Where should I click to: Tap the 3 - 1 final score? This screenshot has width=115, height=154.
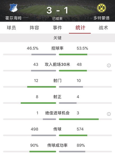pos(57,10)
